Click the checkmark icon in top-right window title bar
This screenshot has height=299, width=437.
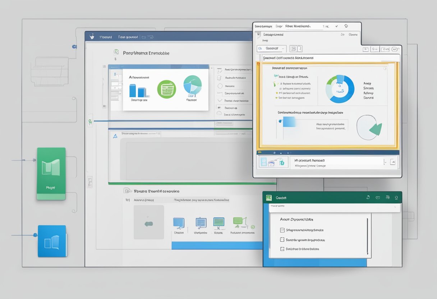pyautogui.click(x=336, y=26)
